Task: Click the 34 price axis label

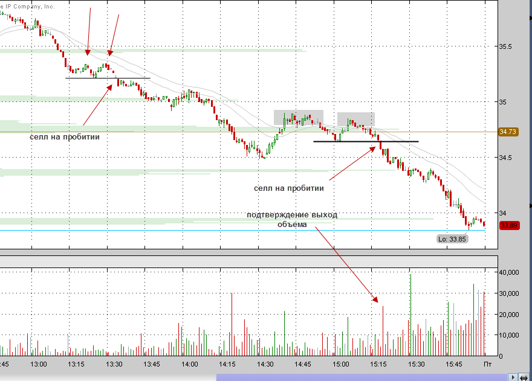Action: point(502,213)
